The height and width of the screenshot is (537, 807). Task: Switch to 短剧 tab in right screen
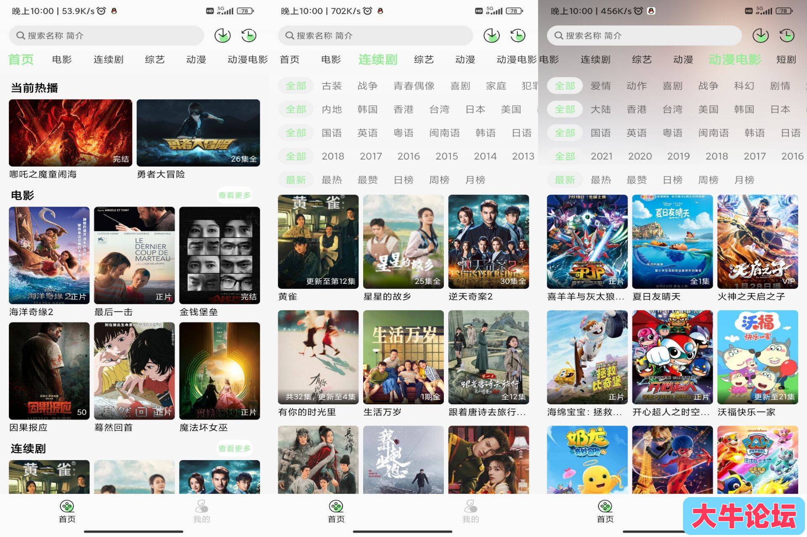(786, 60)
